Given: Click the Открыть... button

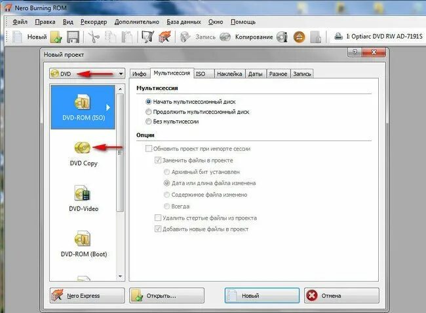Looking at the screenshot, I should click(x=167, y=295).
